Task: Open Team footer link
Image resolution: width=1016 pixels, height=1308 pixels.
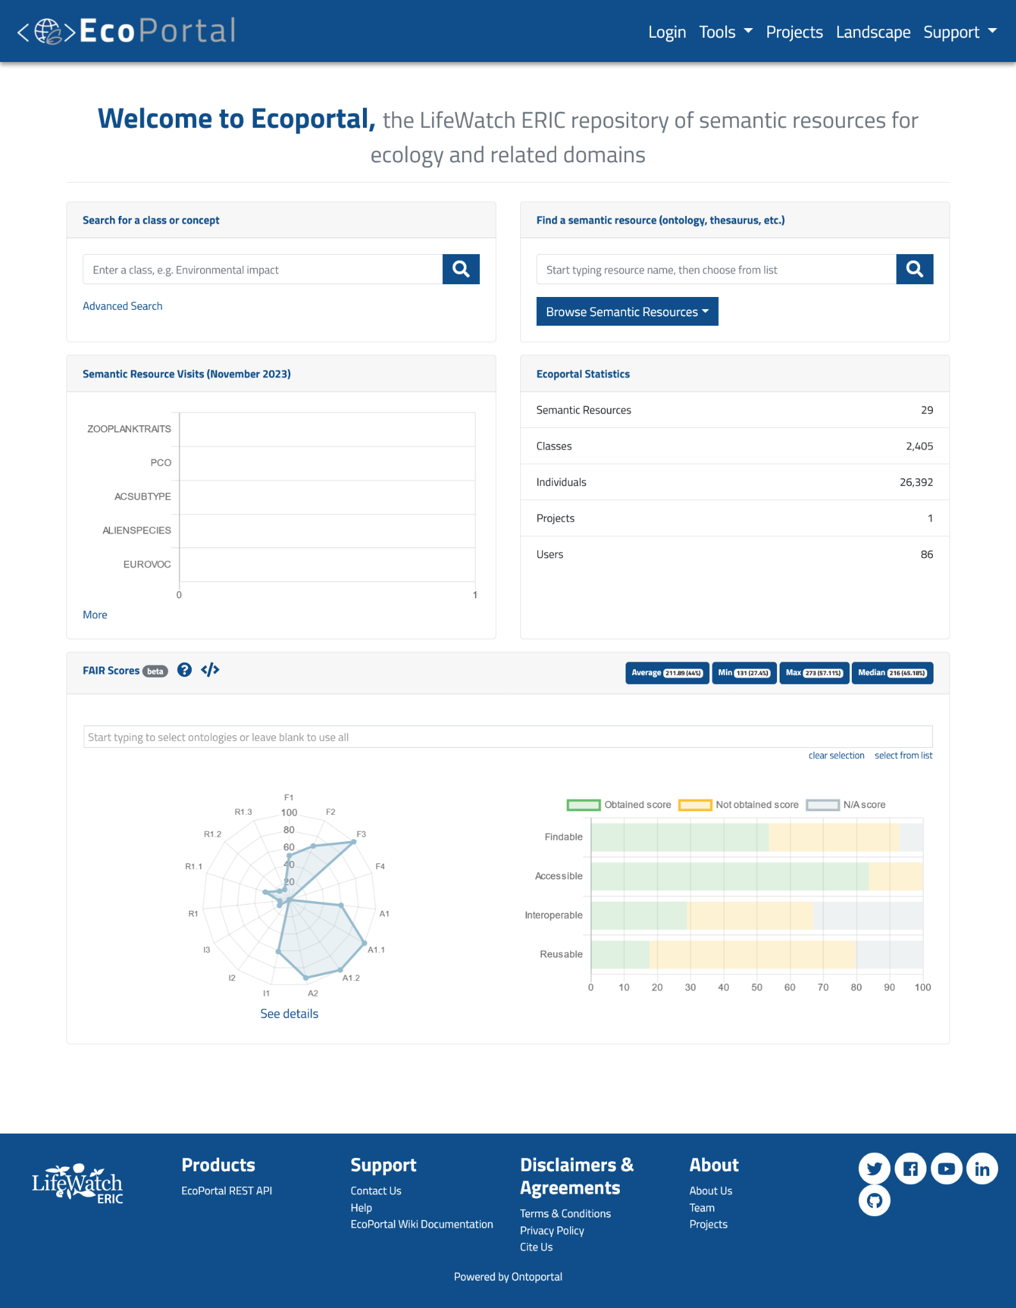Action: click(x=702, y=1208)
